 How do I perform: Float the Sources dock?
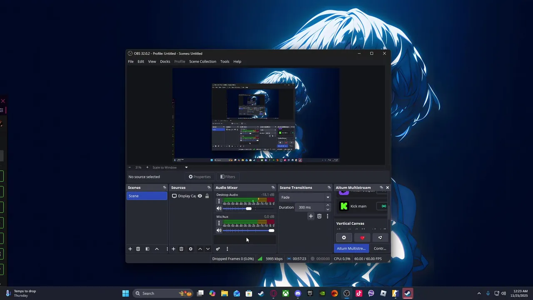(x=209, y=187)
